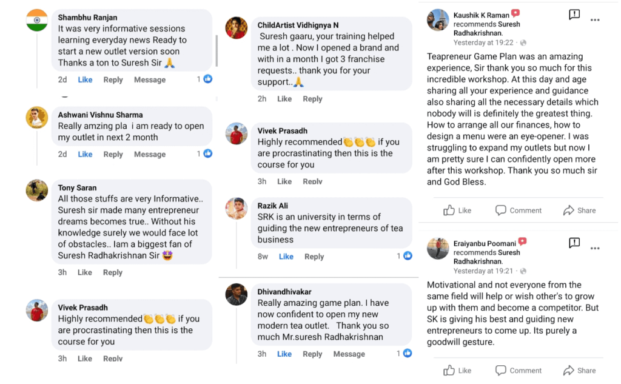Image resolution: width=621 pixels, height=384 pixels.
Task: Open ChildArtist Vidhignya N's profile name
Action: click(x=298, y=25)
